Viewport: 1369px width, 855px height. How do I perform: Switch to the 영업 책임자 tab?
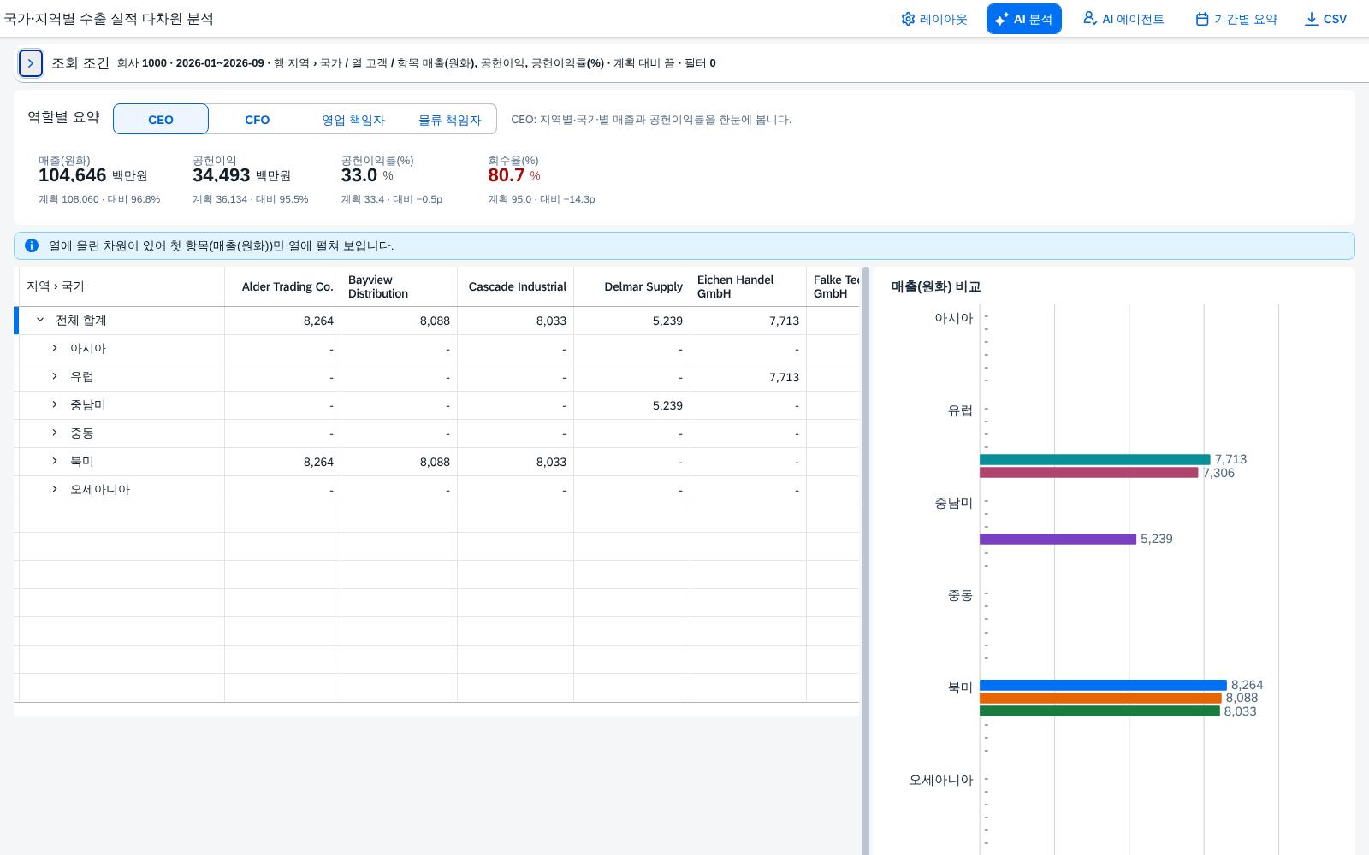coord(353,120)
